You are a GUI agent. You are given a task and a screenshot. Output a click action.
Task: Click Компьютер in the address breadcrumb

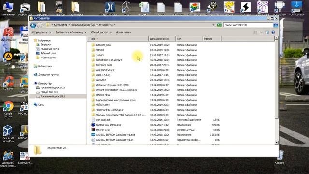[60, 25]
